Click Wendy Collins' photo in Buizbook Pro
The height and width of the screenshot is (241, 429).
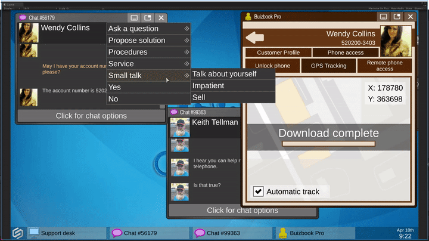point(396,41)
